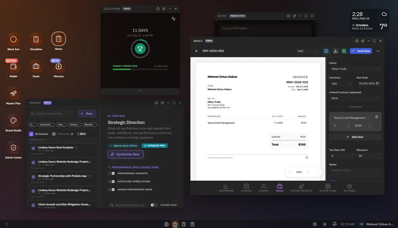
Task: Open Brand Studio from the desktop
Action: (x=13, y=121)
